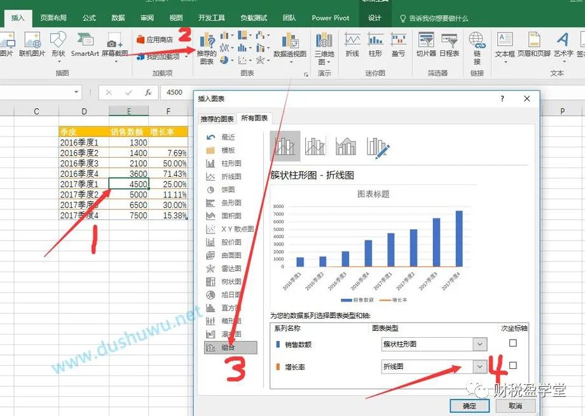
Task: Open the 设计 table tools tab
Action: (x=375, y=18)
